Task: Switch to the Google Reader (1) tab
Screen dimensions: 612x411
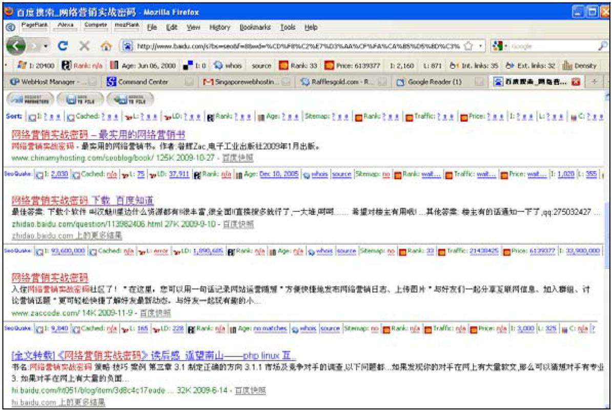Action: click(441, 82)
